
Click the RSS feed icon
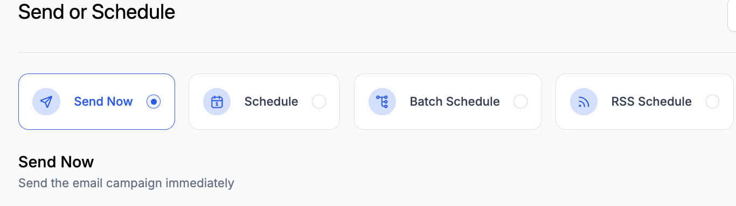click(x=584, y=102)
